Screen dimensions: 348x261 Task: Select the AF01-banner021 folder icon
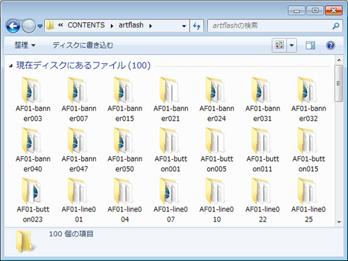click(x=169, y=90)
